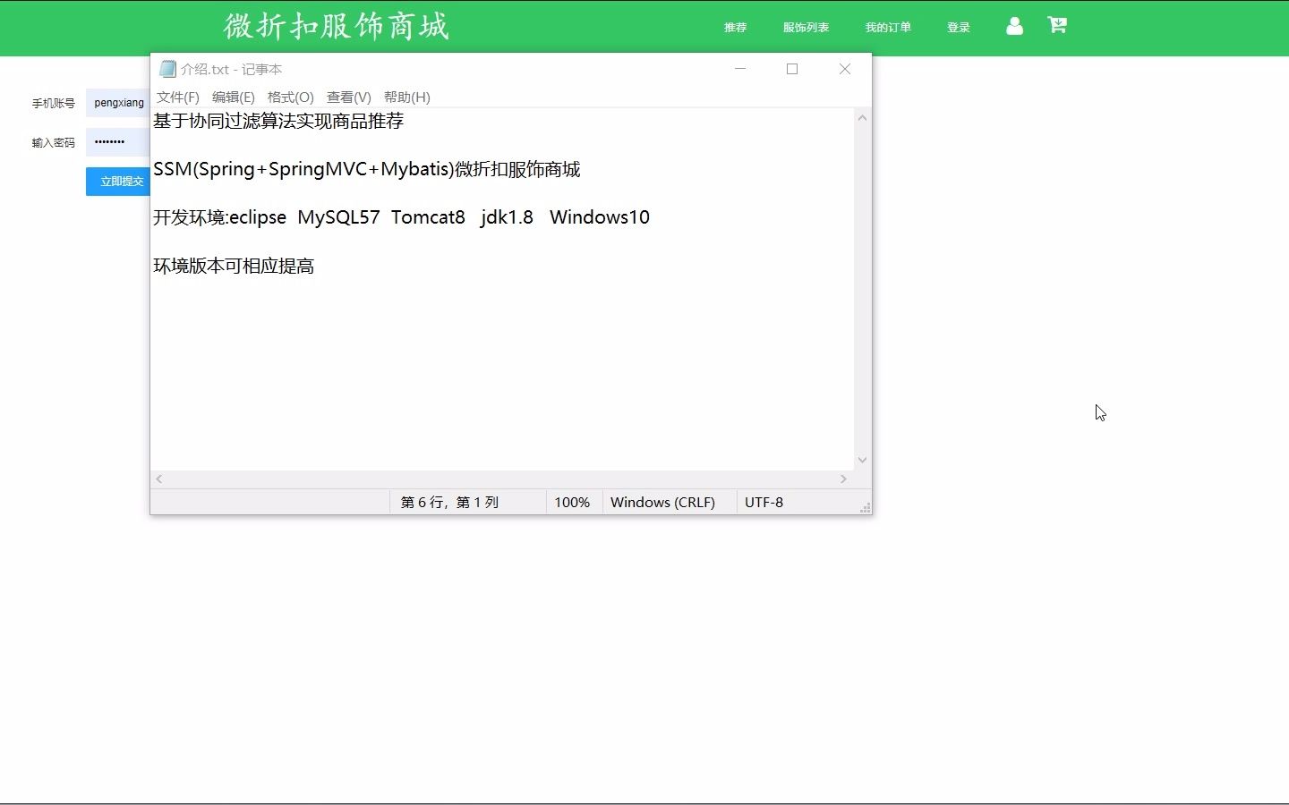Image resolution: width=1289 pixels, height=805 pixels.
Task: Submit the login form with 立即提交
Action: (118, 182)
